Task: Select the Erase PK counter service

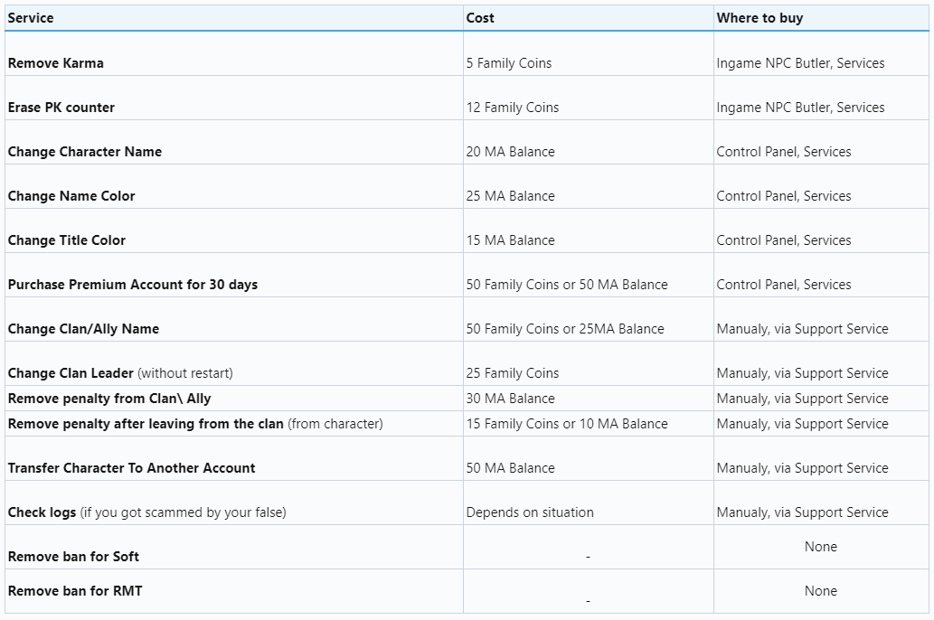Action: [x=61, y=108]
